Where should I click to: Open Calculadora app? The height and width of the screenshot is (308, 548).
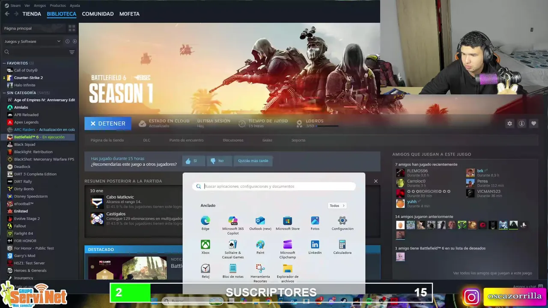tap(342, 247)
